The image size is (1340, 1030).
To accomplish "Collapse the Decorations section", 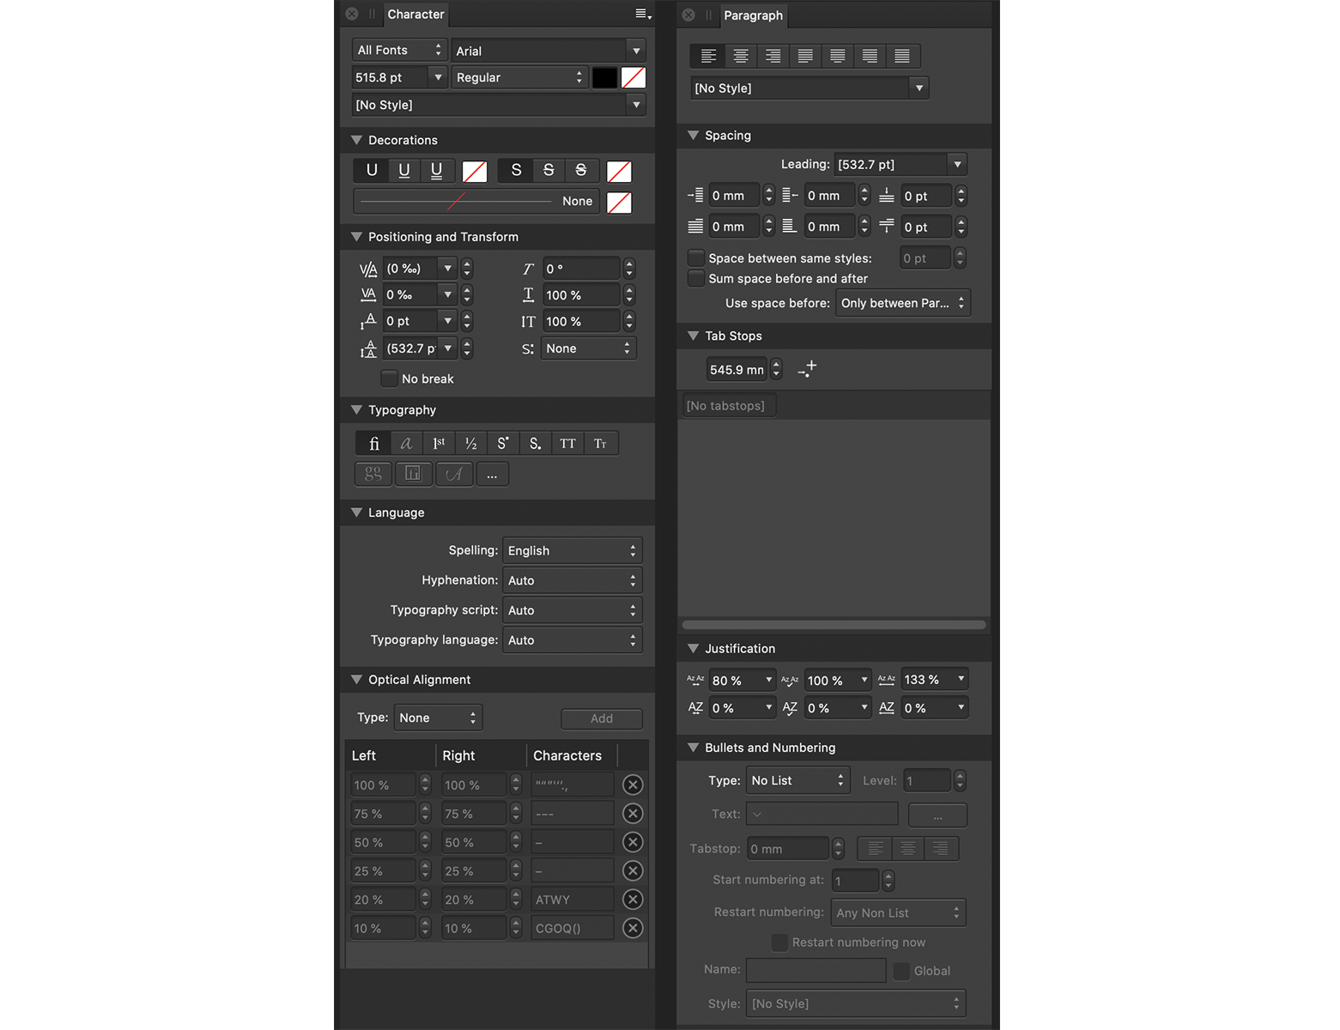I will click(x=356, y=139).
